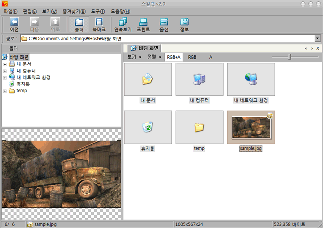Select 내 네트워크 환경 in the folder tree

coord(33,77)
